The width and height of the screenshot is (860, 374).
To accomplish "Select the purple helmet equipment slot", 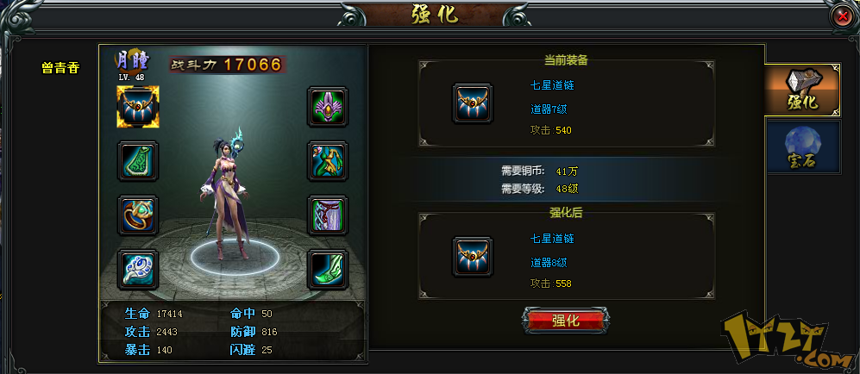I will [328, 107].
